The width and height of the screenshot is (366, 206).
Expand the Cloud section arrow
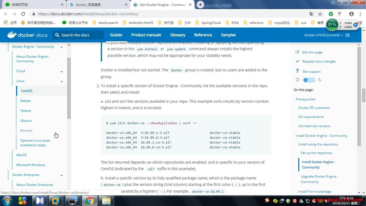pyautogui.click(x=62, y=72)
